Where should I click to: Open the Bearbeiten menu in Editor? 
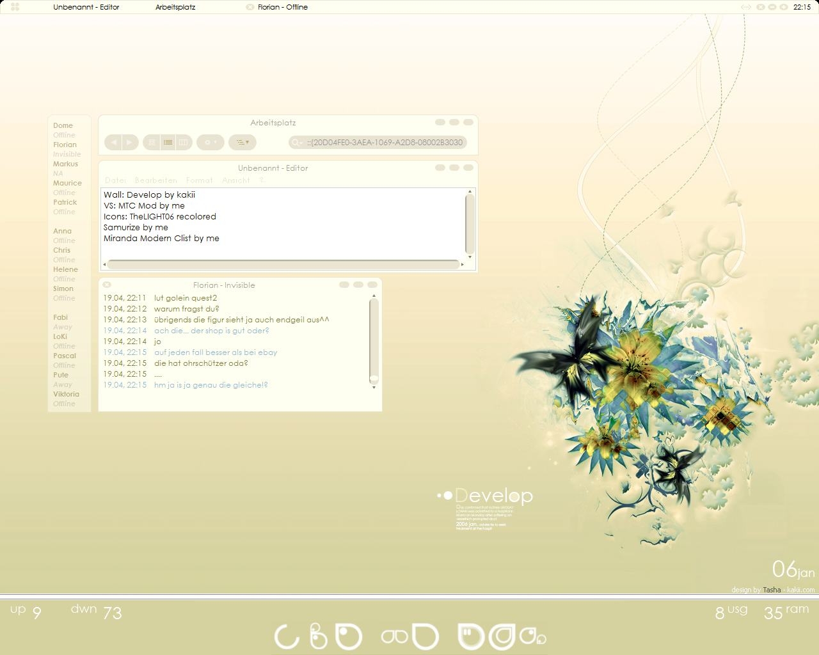pos(155,180)
